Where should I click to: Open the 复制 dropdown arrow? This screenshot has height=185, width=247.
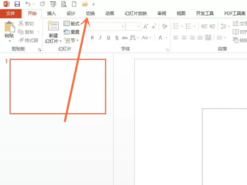point(38,32)
